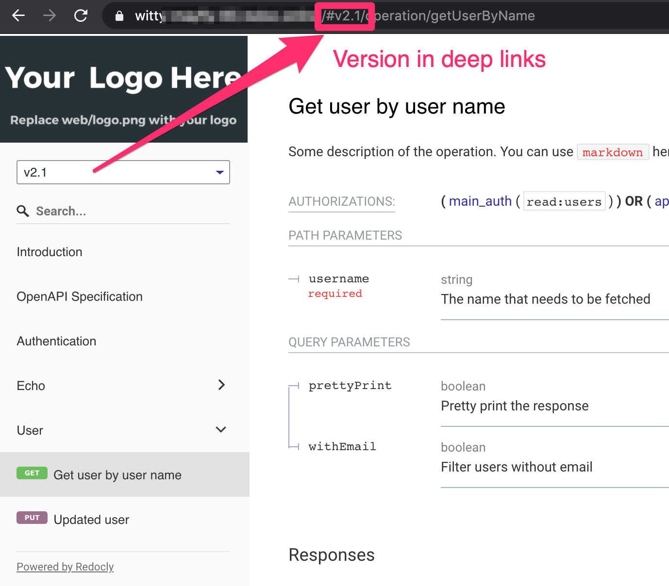Click the AUTHORIZATIONS: label
Screen dimensions: 669x586
tap(342, 201)
